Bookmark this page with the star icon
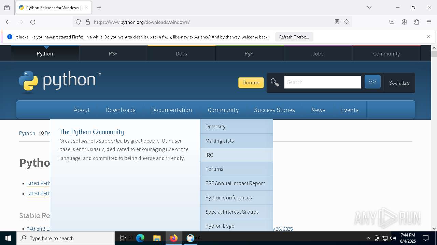 click(347, 22)
